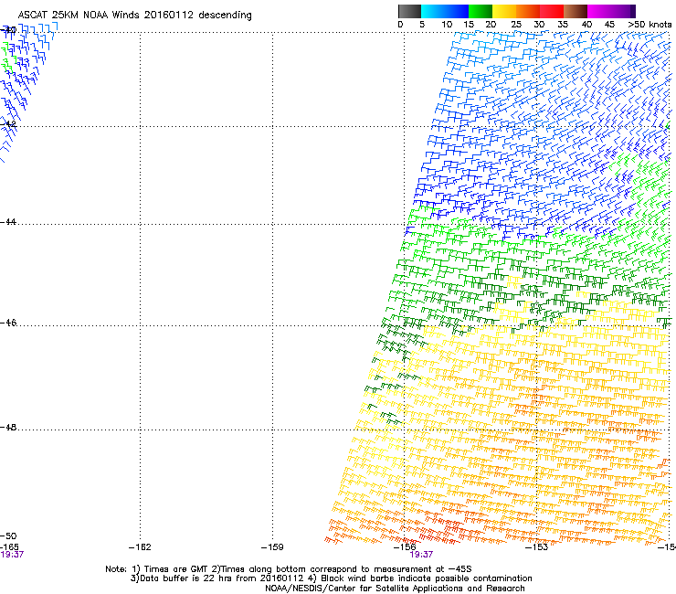
Task: Click the '-159' longitude axis label
Action: (272, 547)
